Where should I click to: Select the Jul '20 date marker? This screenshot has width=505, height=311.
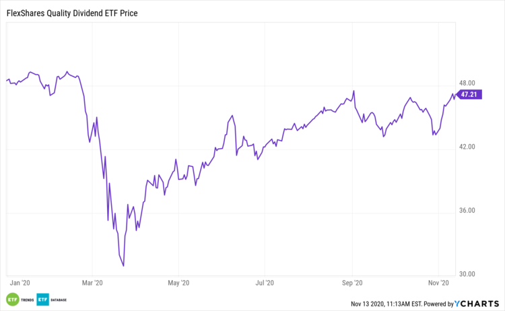pyautogui.click(x=265, y=283)
